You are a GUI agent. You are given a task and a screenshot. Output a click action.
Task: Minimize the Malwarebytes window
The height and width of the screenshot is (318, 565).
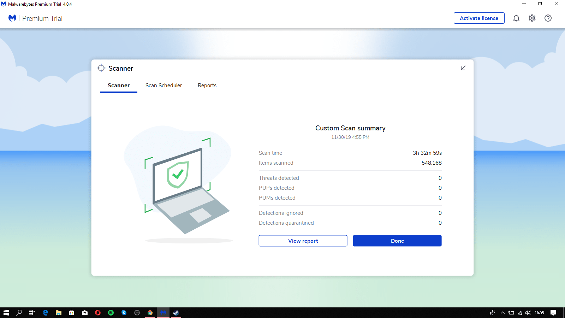(524, 4)
